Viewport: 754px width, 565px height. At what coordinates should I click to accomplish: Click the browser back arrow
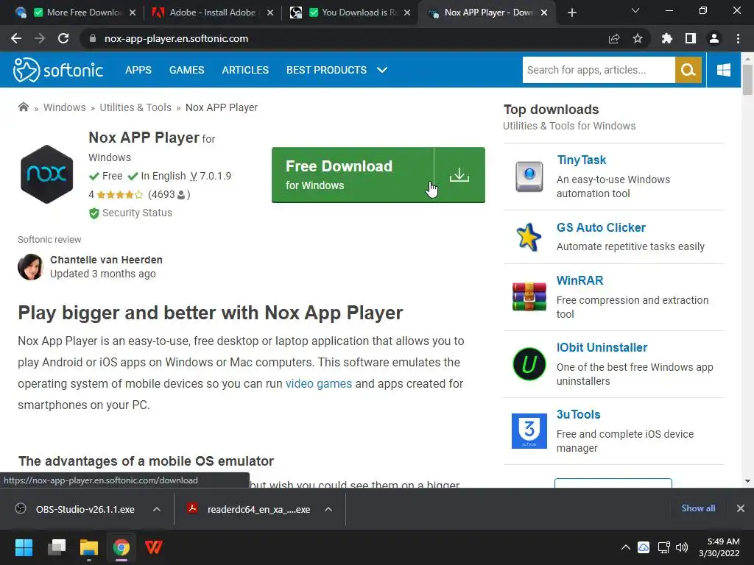point(16,38)
